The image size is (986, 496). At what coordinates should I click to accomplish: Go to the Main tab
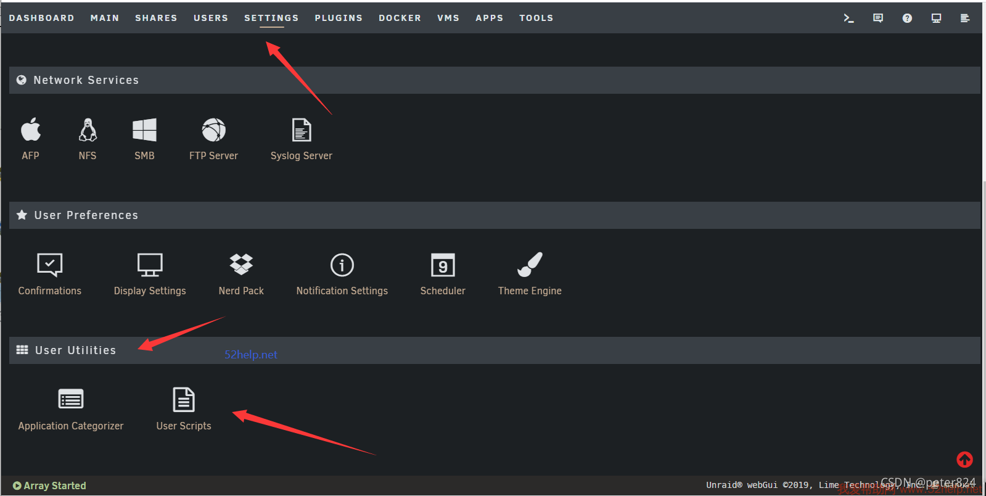pyautogui.click(x=105, y=18)
